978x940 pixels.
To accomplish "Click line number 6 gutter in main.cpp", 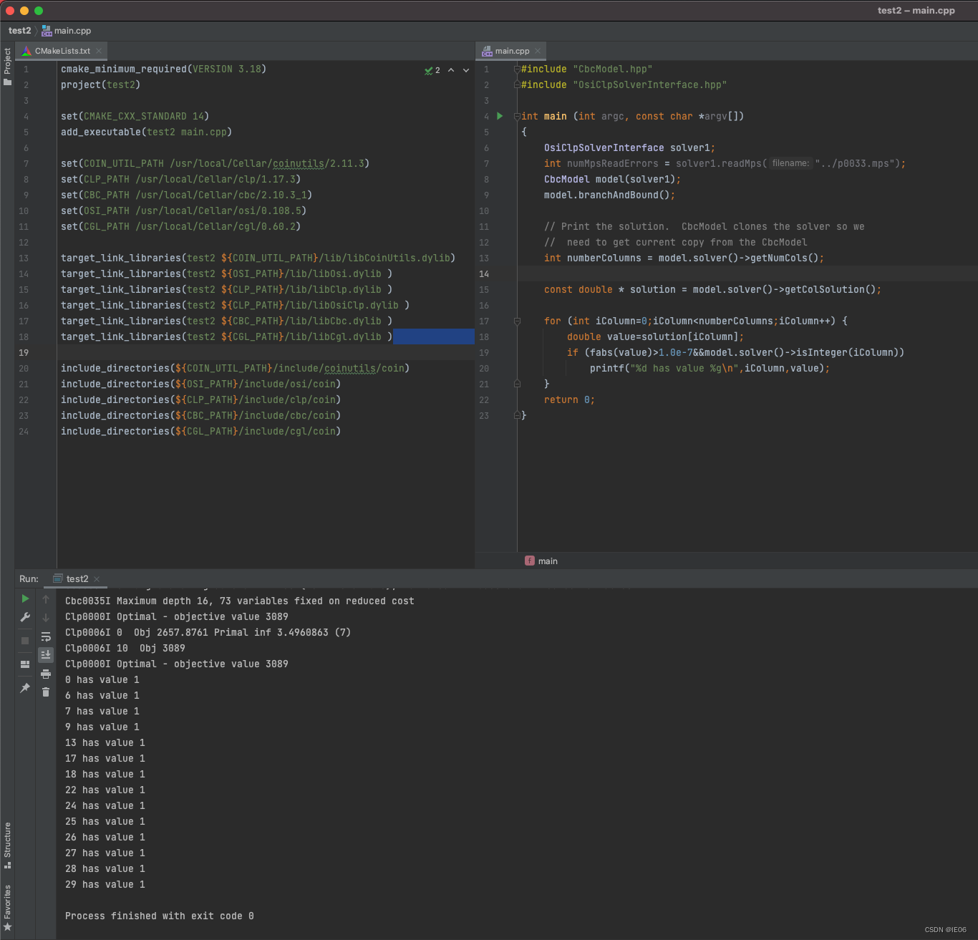I will pos(486,148).
